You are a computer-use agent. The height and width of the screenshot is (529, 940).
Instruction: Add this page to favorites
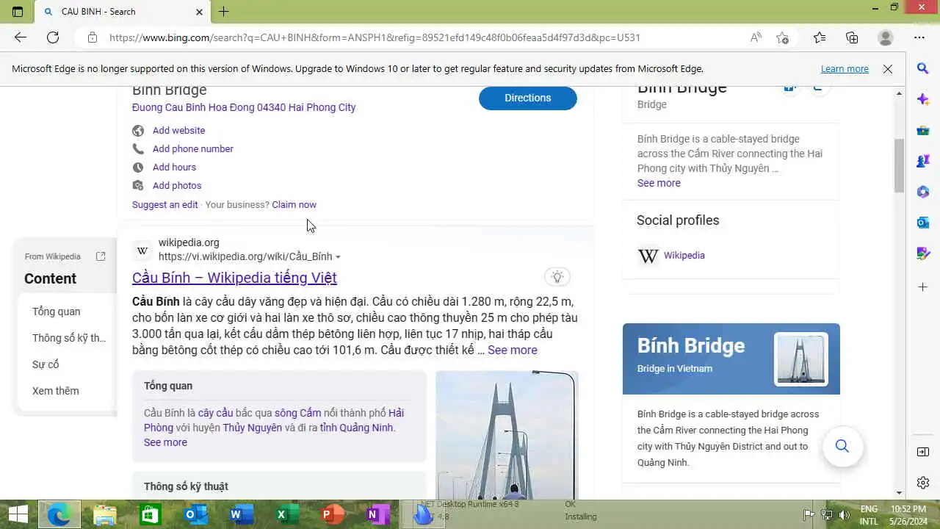click(x=783, y=37)
